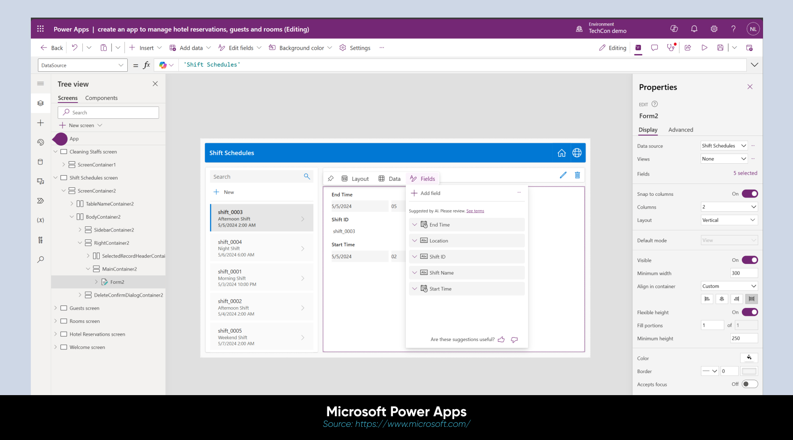793x440 pixels.
Task: Open the Views None dropdown
Action: point(724,159)
